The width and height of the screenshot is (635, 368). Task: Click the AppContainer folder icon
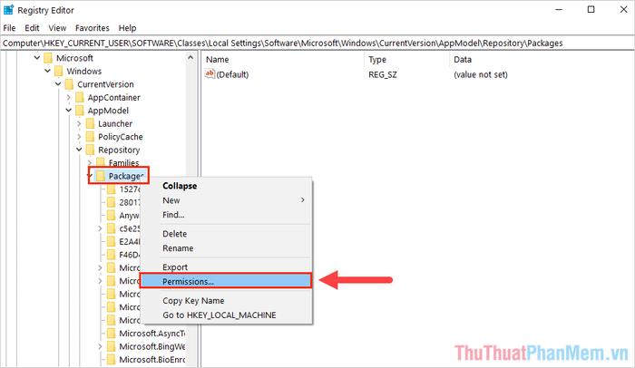(x=80, y=98)
